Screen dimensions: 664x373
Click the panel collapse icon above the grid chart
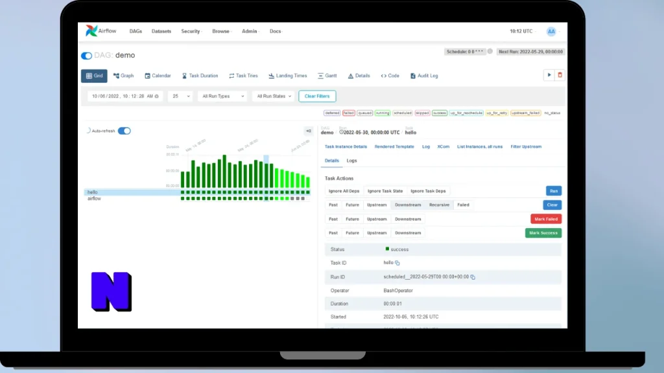tap(308, 131)
